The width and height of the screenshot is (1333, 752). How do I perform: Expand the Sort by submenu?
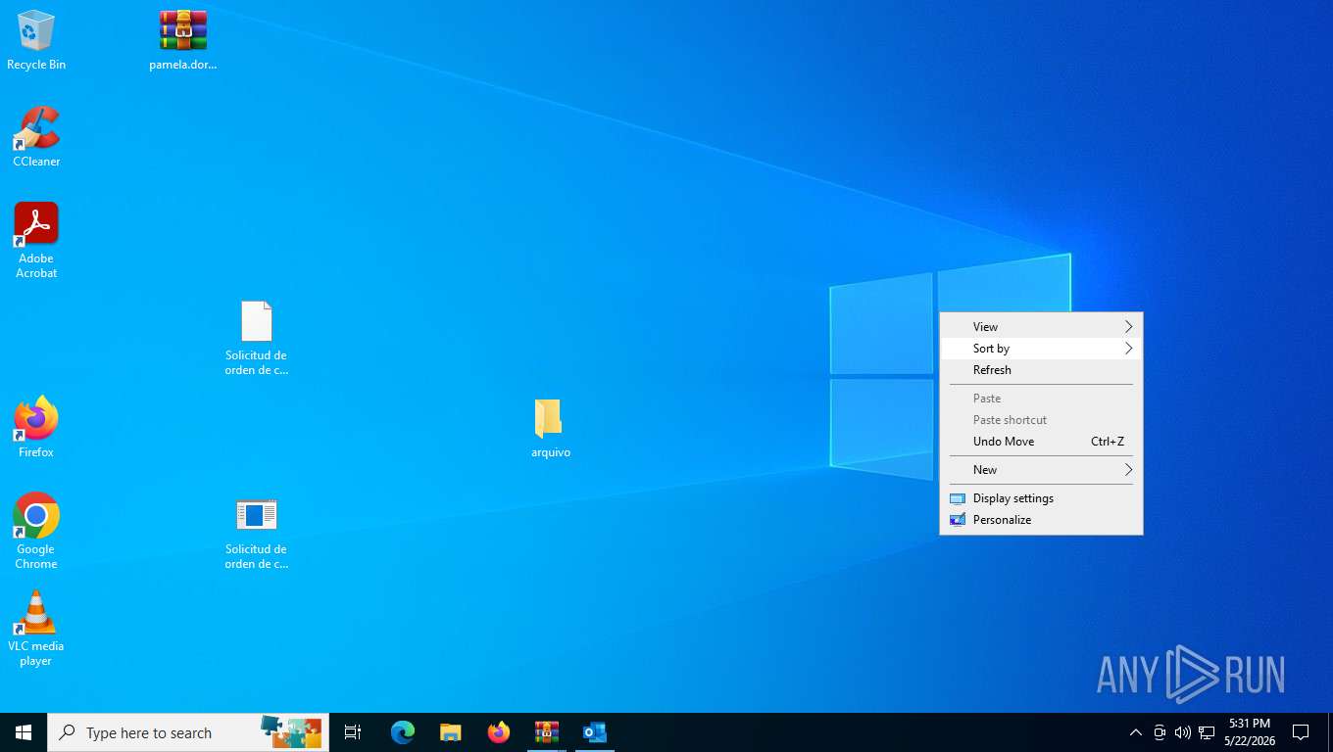click(1041, 349)
